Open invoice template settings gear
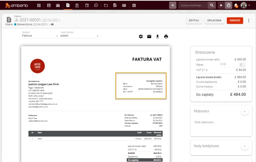 point(141,36)
